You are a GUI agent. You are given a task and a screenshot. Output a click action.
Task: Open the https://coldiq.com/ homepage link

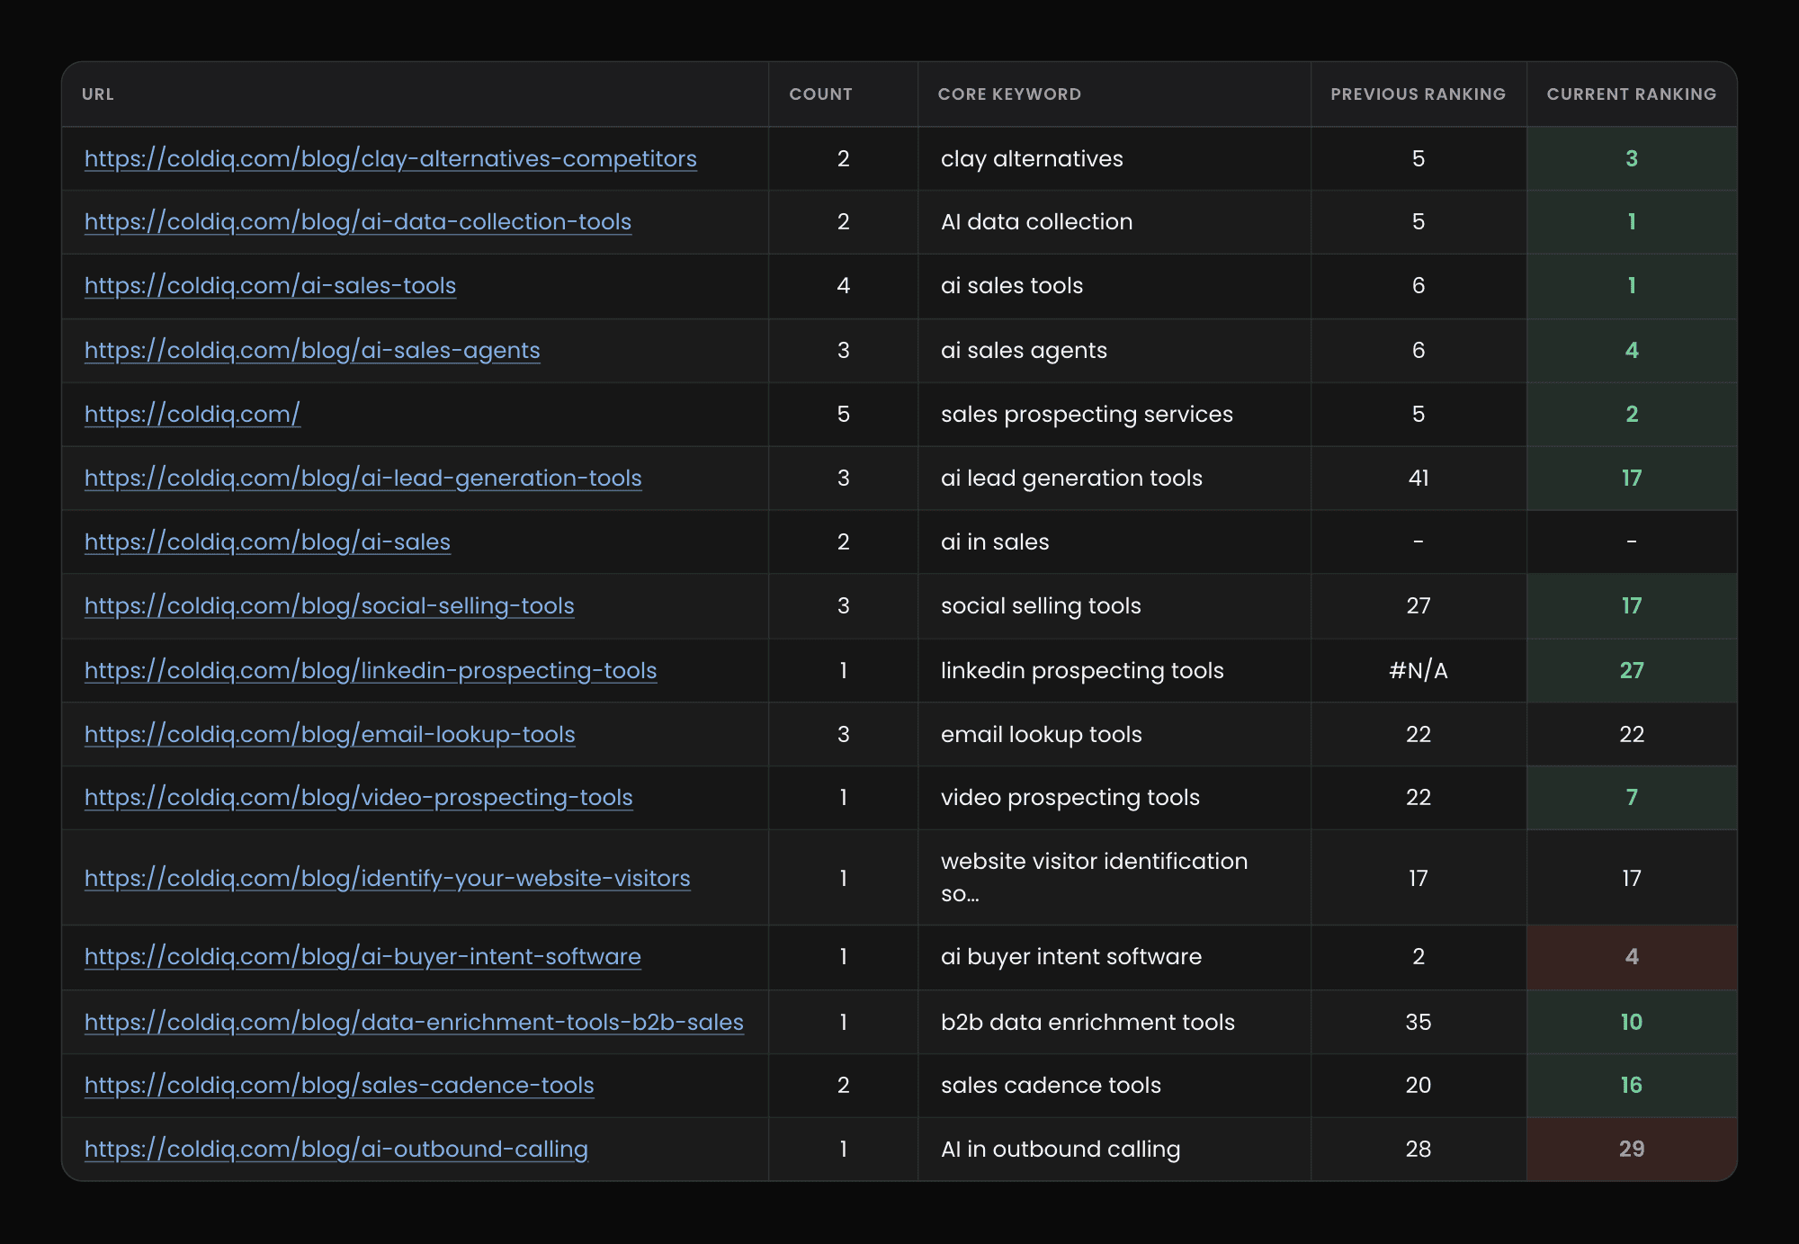(192, 415)
